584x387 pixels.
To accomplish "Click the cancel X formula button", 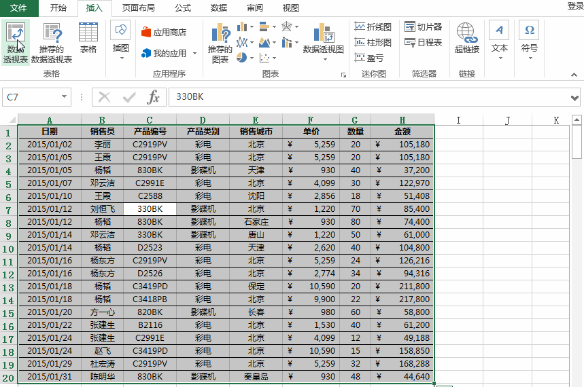I will [104, 98].
